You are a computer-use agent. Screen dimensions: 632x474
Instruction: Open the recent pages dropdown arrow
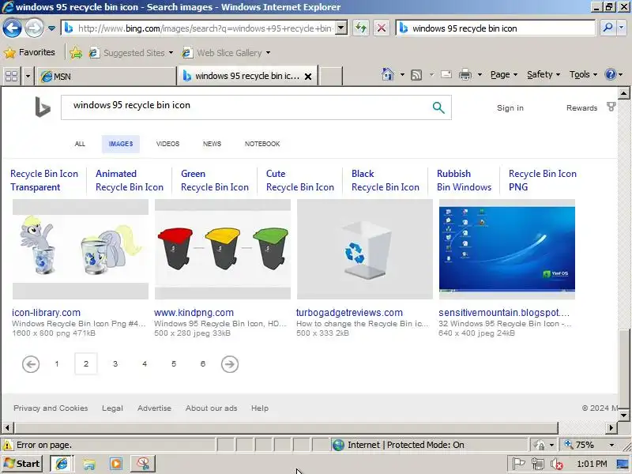(x=51, y=28)
